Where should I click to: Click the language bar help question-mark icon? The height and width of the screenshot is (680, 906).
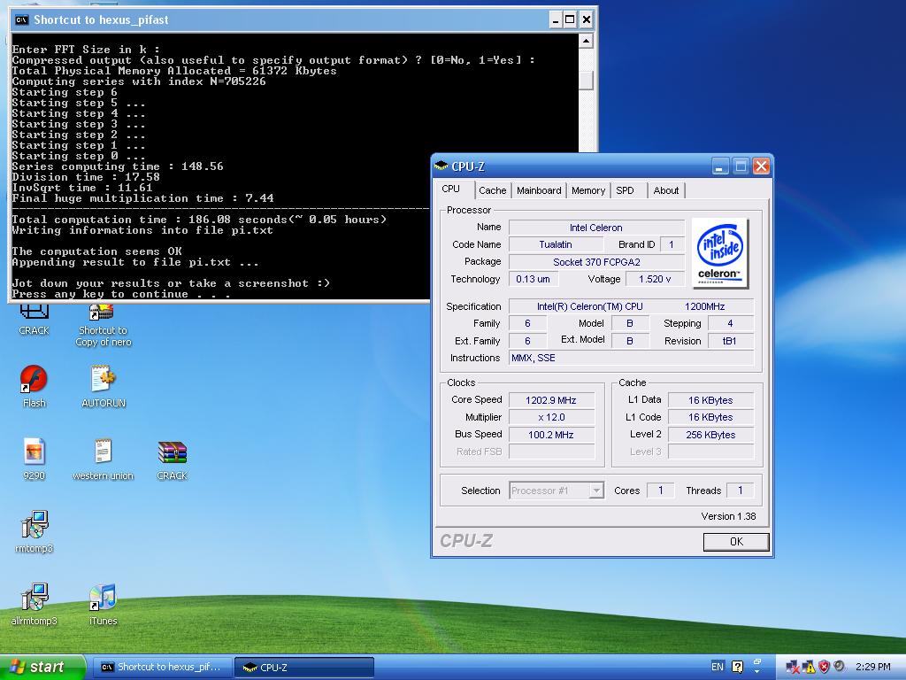(x=737, y=667)
